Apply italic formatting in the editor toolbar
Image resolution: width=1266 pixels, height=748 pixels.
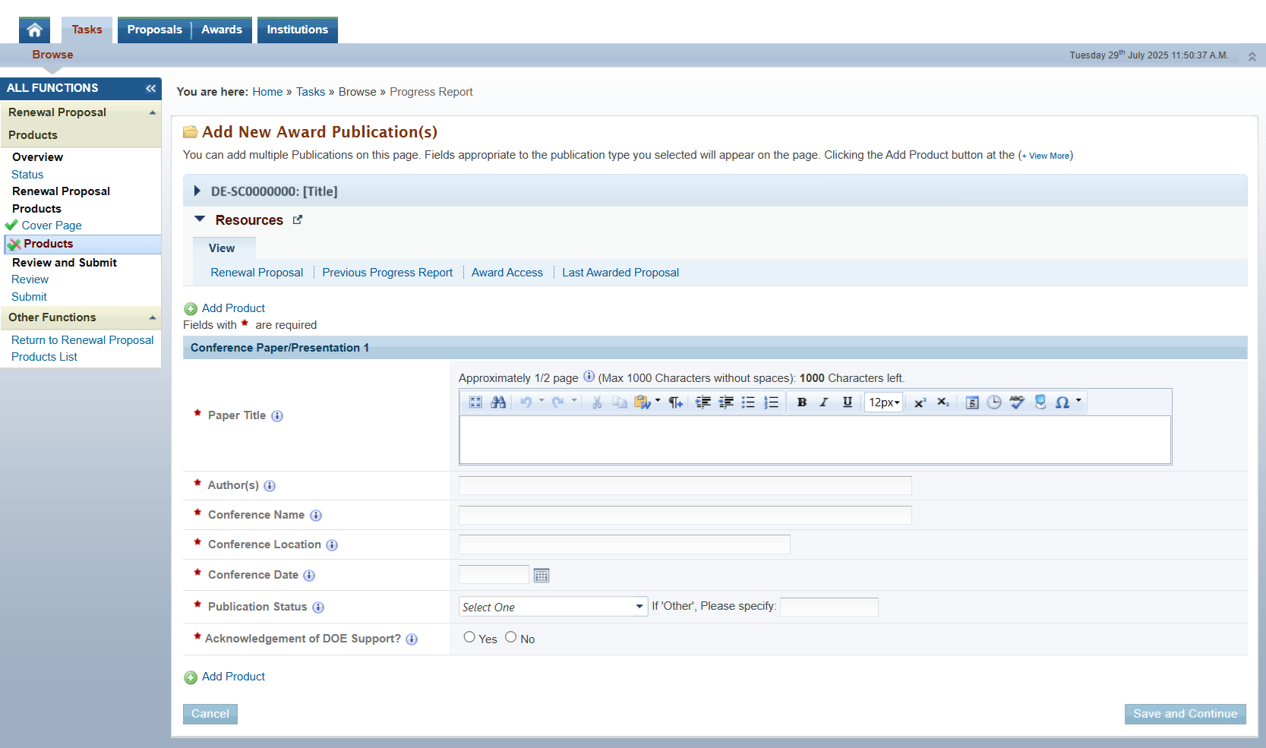click(824, 402)
